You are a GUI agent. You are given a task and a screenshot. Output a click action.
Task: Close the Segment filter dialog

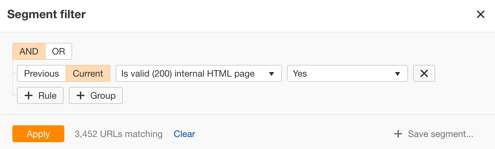tap(480, 15)
